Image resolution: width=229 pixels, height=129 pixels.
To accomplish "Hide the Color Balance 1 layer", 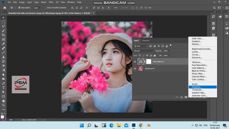I will click(x=135, y=62).
